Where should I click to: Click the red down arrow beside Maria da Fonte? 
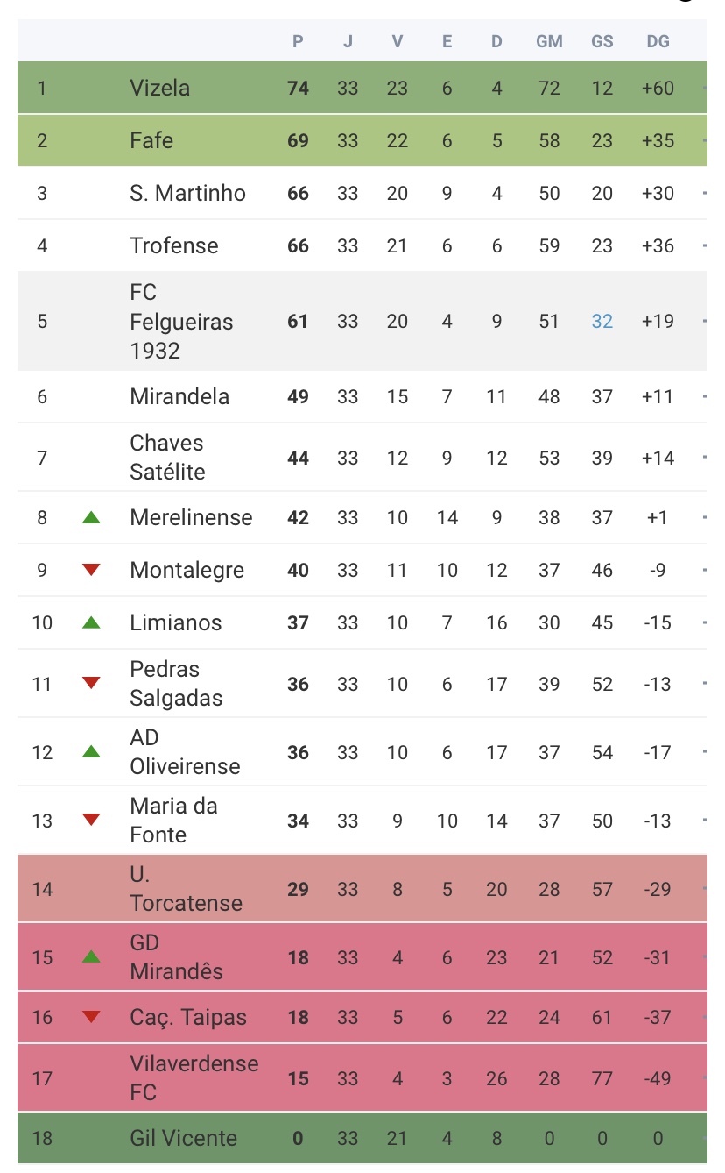point(91,820)
